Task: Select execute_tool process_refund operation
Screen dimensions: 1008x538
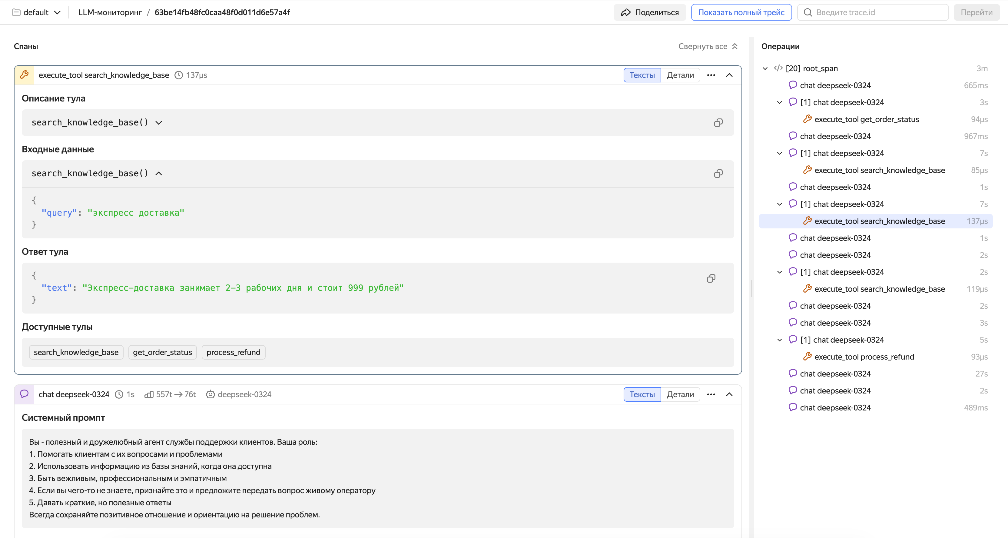Action: point(864,357)
